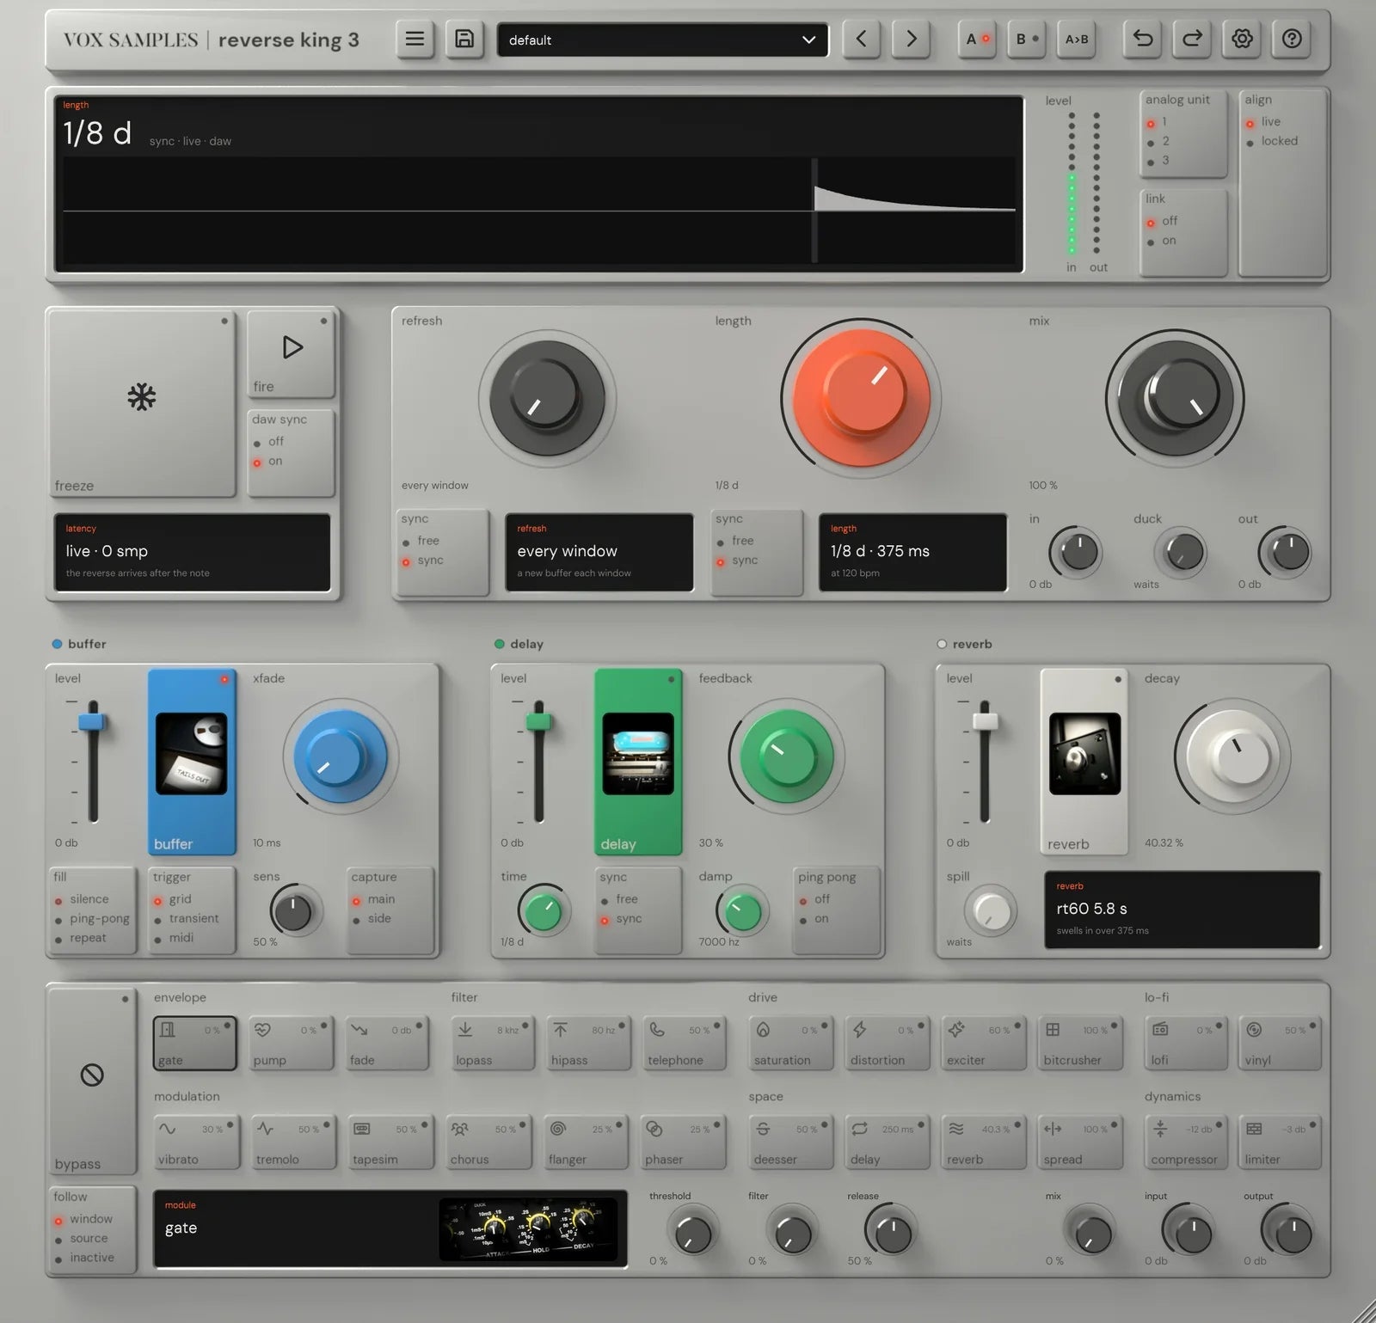Set daw sync to off

tap(268, 442)
